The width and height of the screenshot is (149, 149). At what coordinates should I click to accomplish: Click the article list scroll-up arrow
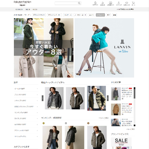click(x=134, y=88)
